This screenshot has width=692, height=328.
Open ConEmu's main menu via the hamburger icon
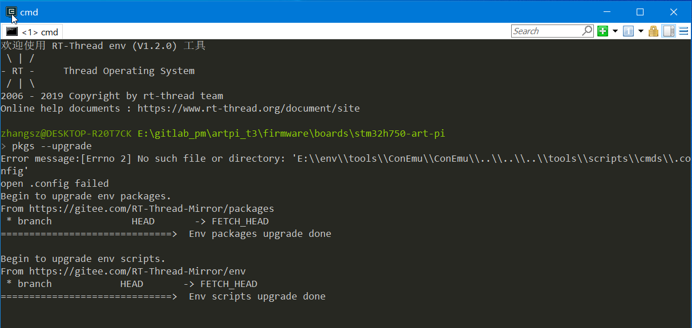click(683, 31)
